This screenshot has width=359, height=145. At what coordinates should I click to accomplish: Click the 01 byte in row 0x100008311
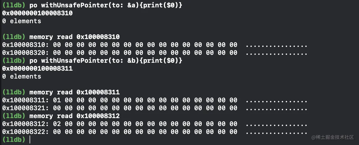[57, 100]
